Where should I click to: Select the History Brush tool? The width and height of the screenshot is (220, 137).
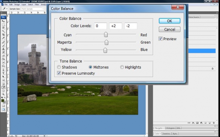tap(3, 53)
